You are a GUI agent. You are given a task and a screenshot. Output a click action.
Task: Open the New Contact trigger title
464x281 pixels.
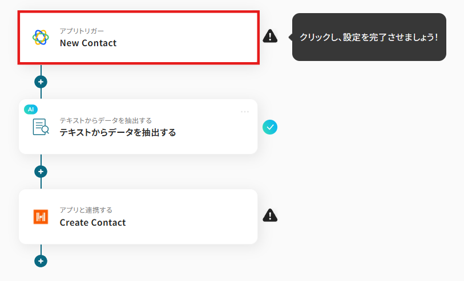click(88, 43)
